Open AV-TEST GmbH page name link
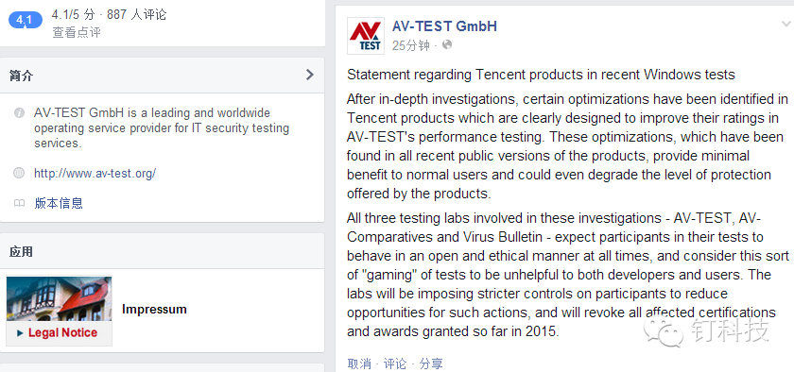This screenshot has height=372, width=794. point(444,26)
